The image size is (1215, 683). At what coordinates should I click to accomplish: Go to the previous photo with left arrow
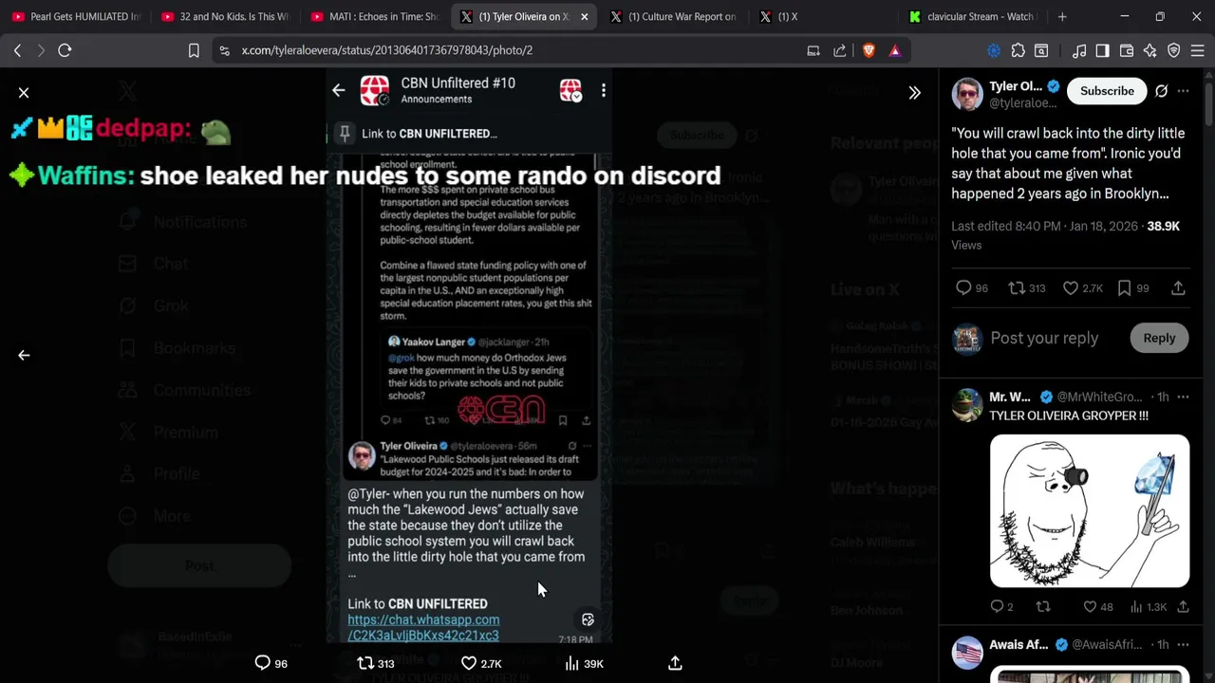pyautogui.click(x=24, y=355)
